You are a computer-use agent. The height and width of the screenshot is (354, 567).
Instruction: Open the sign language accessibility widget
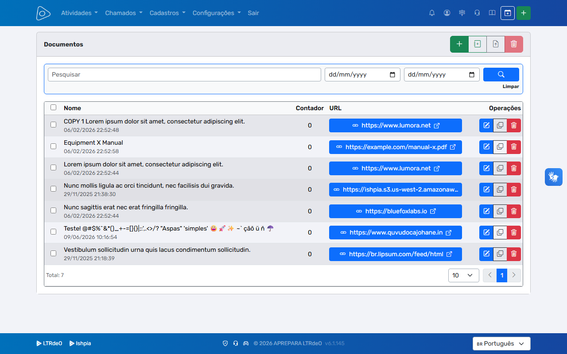click(554, 177)
